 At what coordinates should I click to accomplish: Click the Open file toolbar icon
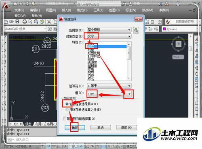click(x=12, y=22)
